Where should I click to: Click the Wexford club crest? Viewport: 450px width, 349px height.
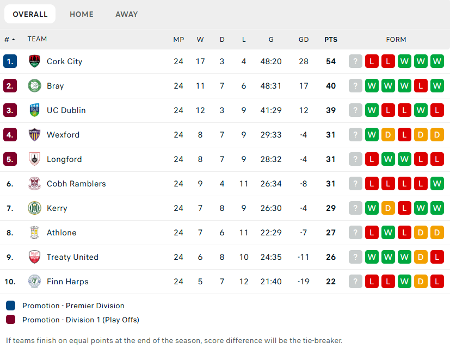pyautogui.click(x=34, y=135)
